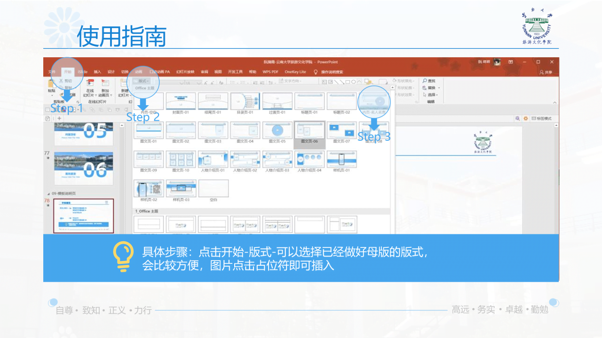Choose the 标题页-01 layout
This screenshot has height=338, width=602.
click(309, 103)
